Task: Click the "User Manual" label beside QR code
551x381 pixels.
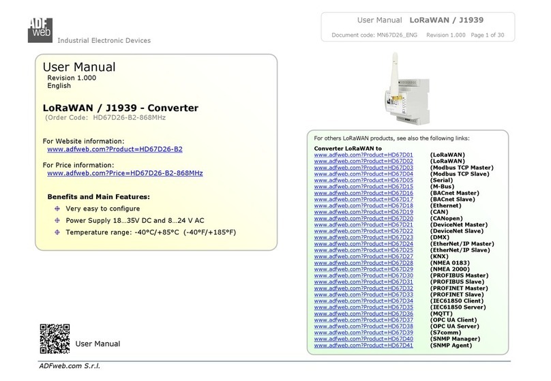Action: [98, 344]
